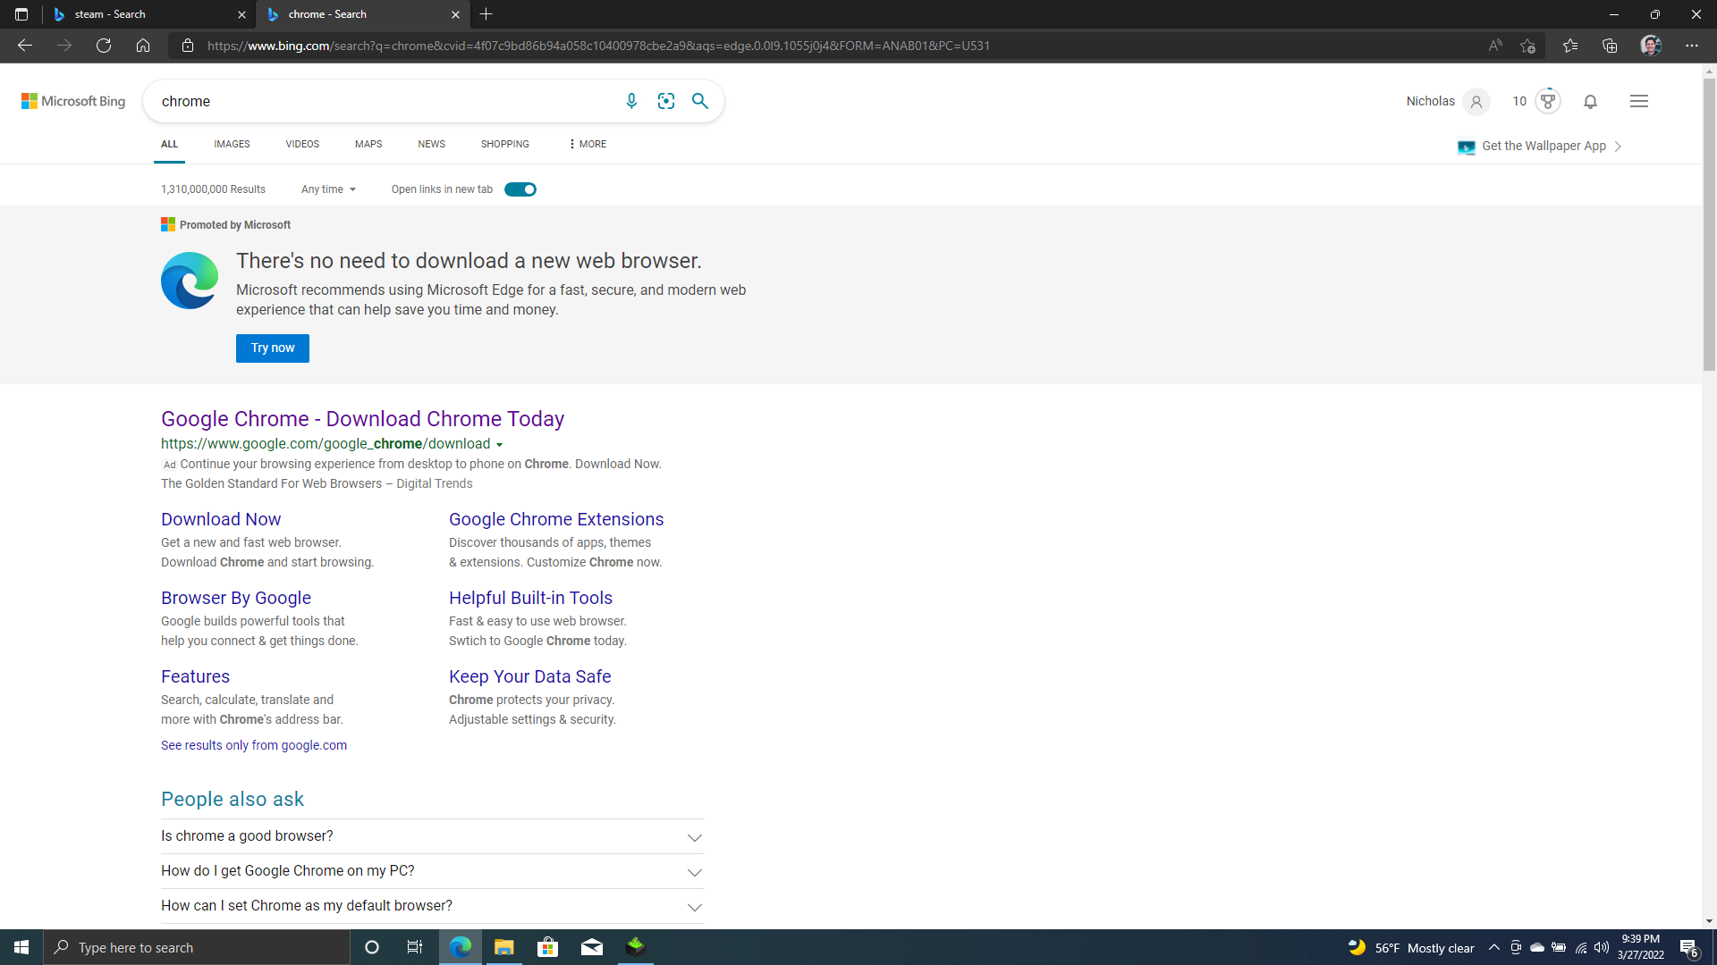The width and height of the screenshot is (1717, 965).
Task: Open Task View on taskbar
Action: pyautogui.click(x=415, y=947)
